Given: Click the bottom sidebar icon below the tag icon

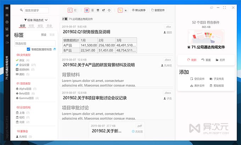Looking at the screenshot, I should click(x=7, y=43).
